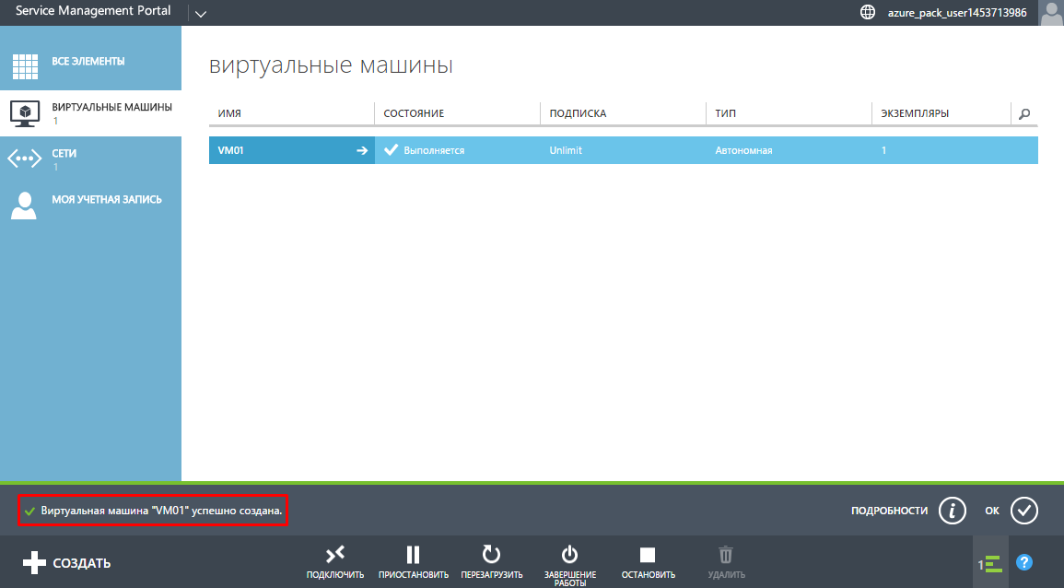Open the search magnifier in table header
Viewport: 1064px width, 588px height.
[1023, 113]
